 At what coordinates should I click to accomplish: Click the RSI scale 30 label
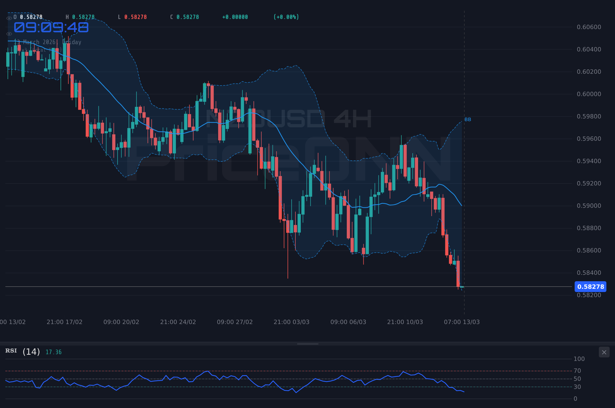(x=577, y=387)
